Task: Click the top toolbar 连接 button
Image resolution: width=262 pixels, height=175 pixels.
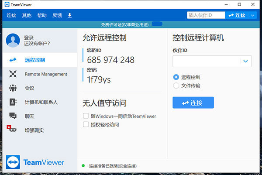Action: click(x=237, y=15)
